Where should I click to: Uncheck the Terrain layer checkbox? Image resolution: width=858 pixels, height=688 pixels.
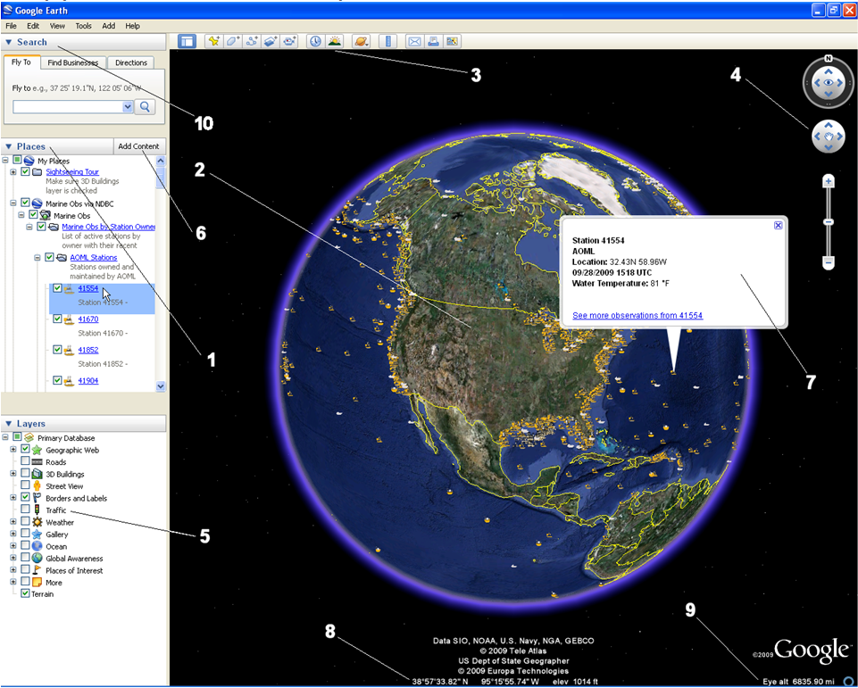pyautogui.click(x=25, y=594)
